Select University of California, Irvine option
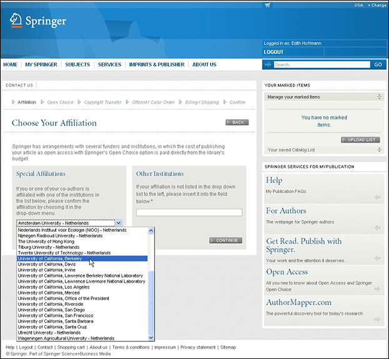Viewport: 389px width, 359px height. point(82,270)
